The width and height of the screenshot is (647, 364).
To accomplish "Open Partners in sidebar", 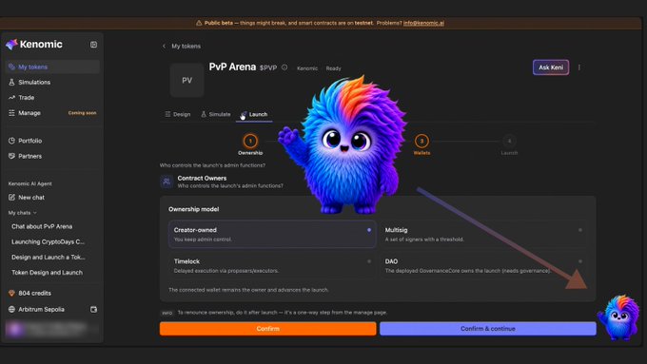I will coord(52,156).
